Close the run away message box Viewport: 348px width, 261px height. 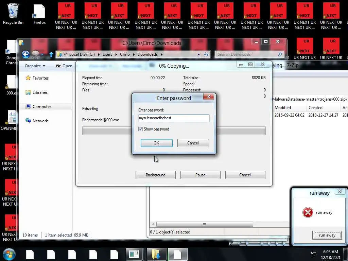[340, 191]
